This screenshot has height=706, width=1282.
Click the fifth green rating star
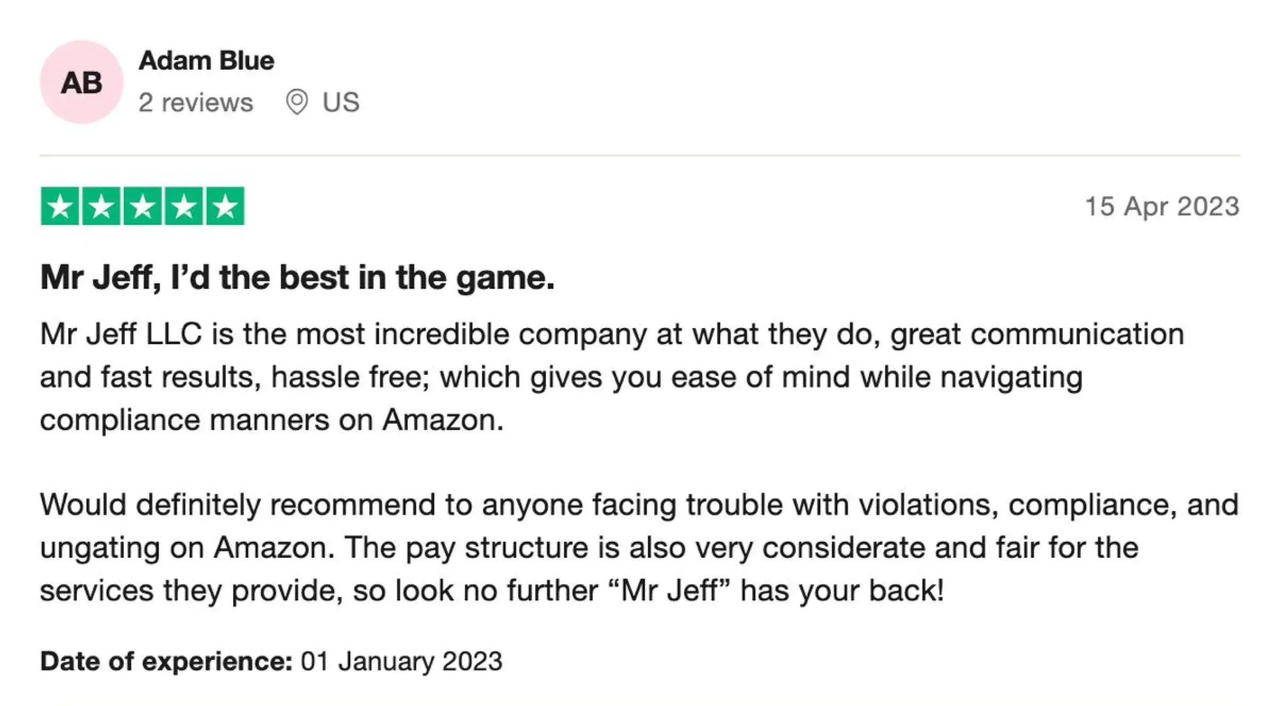pos(225,206)
